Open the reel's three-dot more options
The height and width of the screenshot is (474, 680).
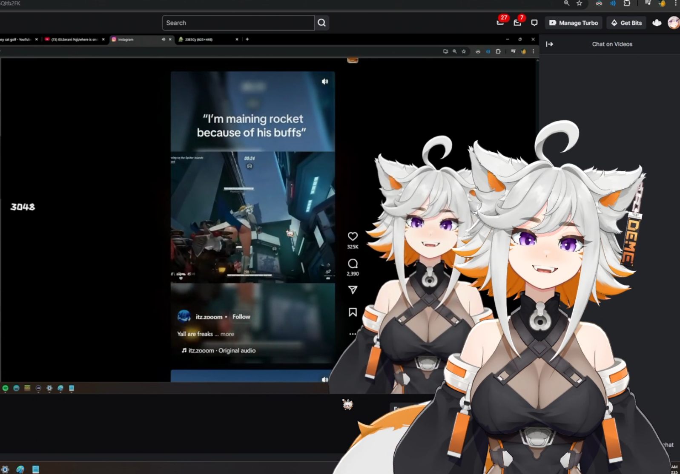click(x=353, y=334)
